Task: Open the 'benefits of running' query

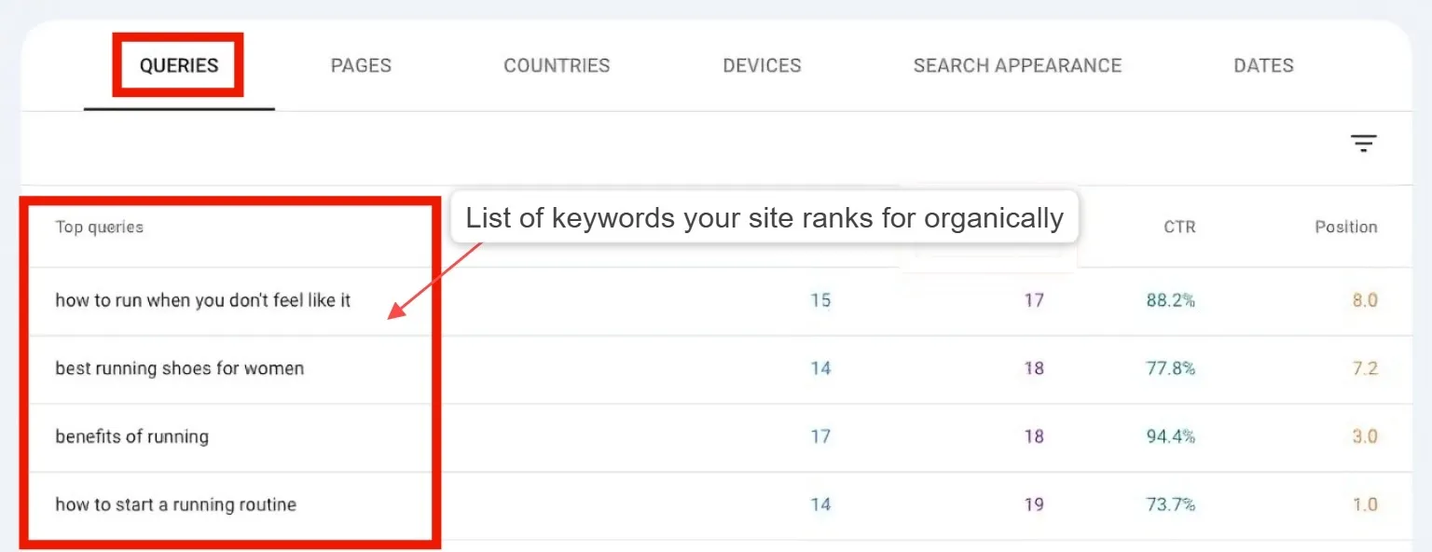Action: (132, 436)
